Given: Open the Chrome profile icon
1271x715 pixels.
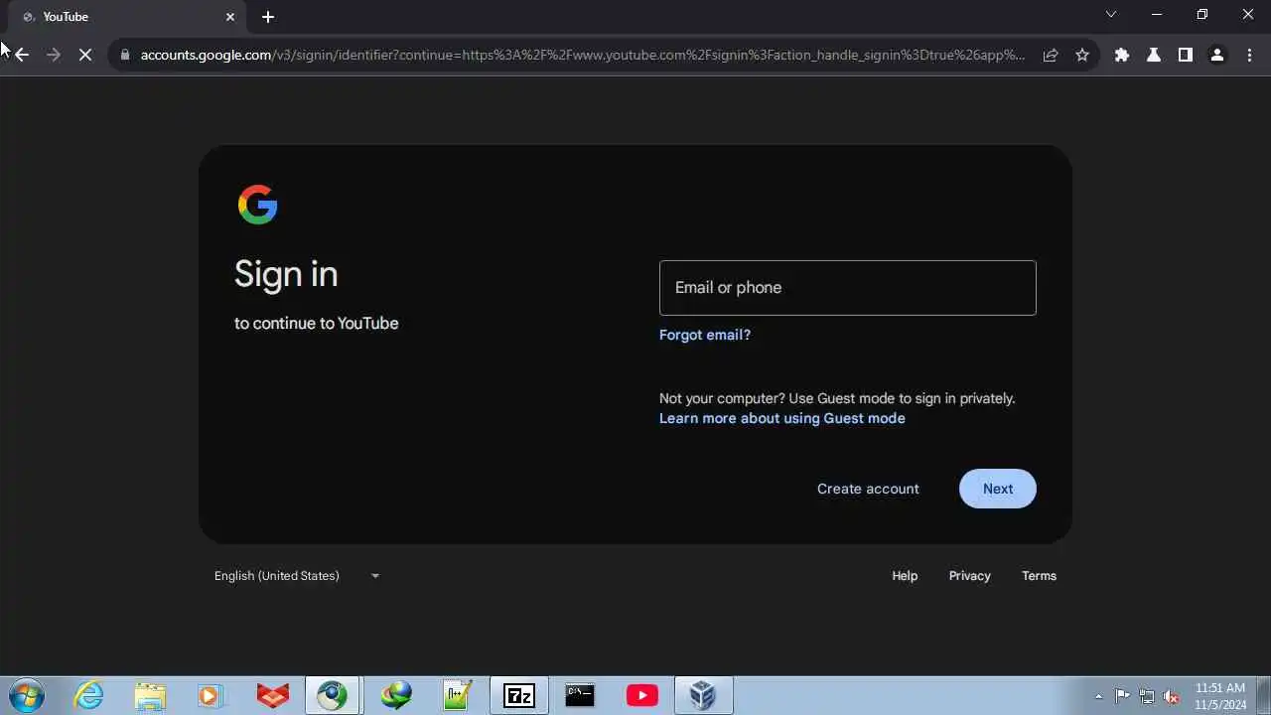Looking at the screenshot, I should point(1217,56).
